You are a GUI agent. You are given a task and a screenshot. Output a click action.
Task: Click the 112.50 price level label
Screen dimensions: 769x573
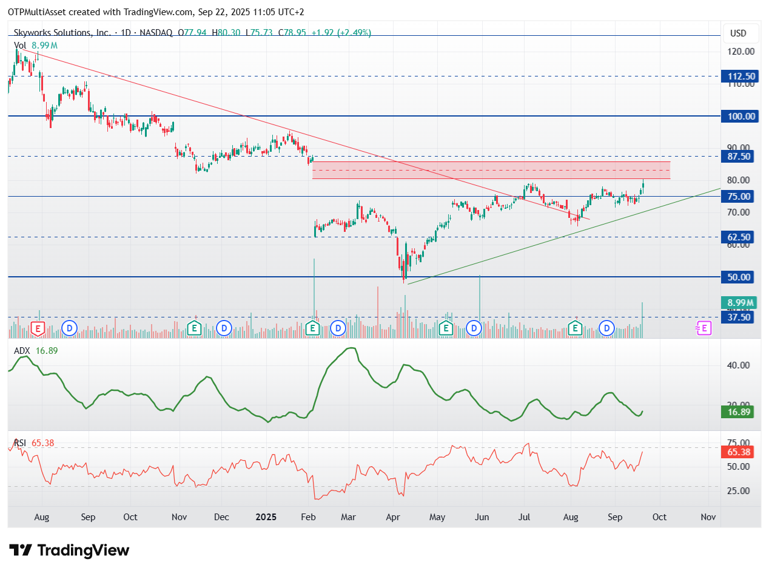[740, 76]
